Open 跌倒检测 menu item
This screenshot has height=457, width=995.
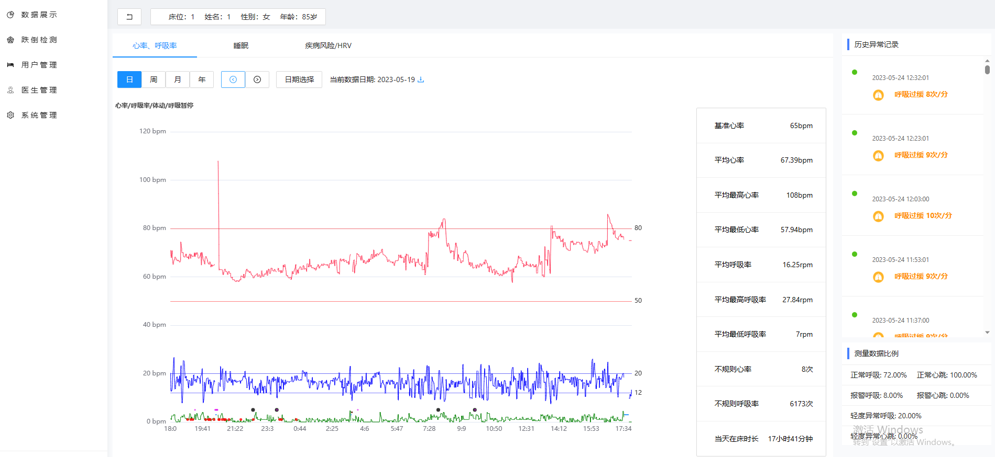(39, 40)
